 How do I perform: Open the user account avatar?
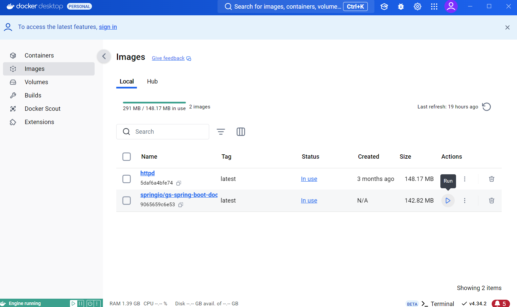point(451,6)
